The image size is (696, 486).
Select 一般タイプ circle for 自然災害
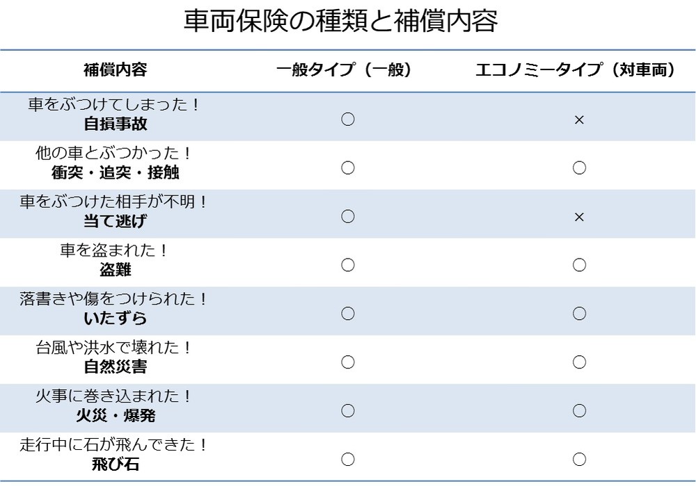[348, 362]
